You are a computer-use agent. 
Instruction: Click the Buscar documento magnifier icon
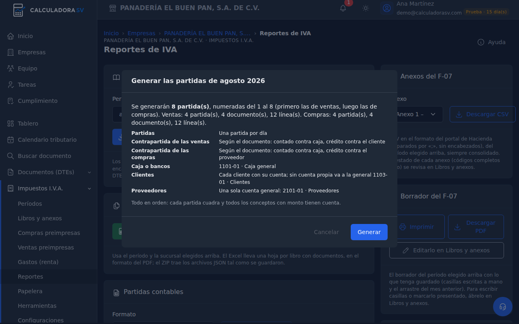pos(11,156)
